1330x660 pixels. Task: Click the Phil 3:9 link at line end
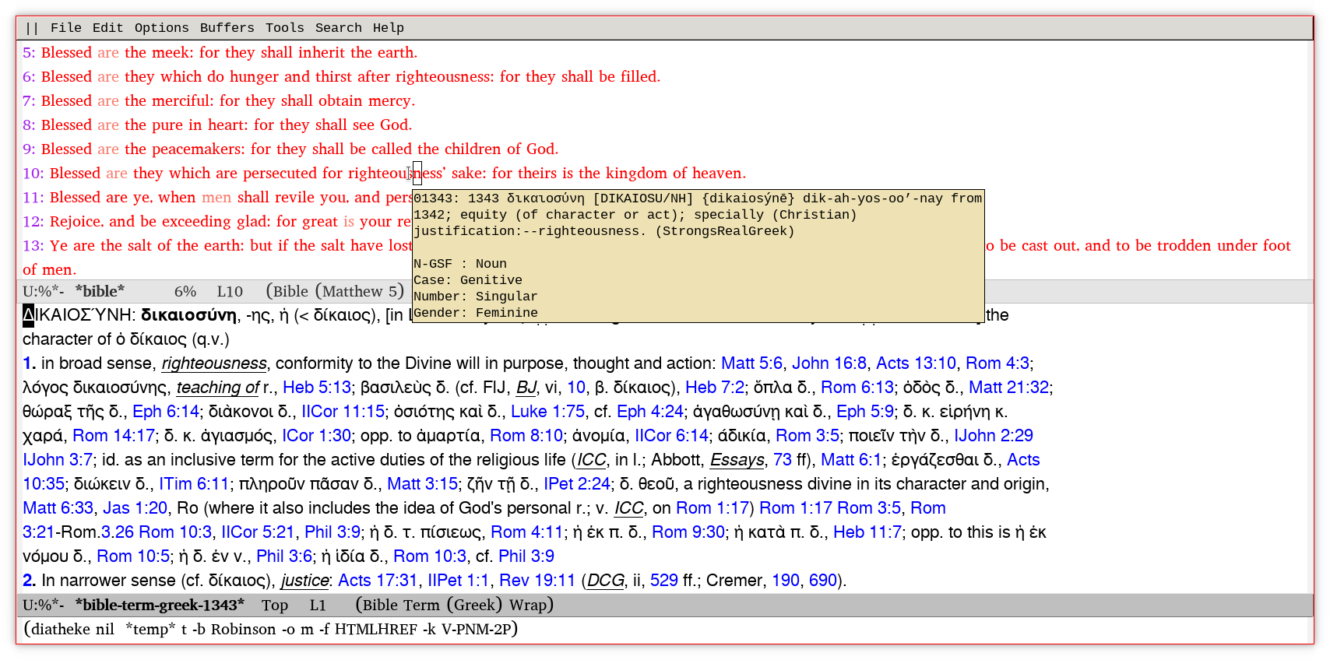(x=526, y=556)
